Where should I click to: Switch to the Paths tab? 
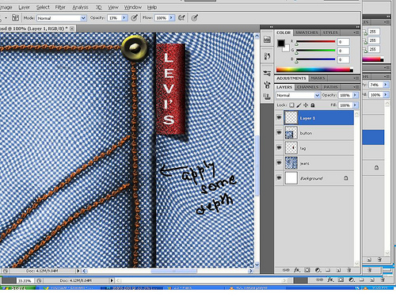[330, 87]
